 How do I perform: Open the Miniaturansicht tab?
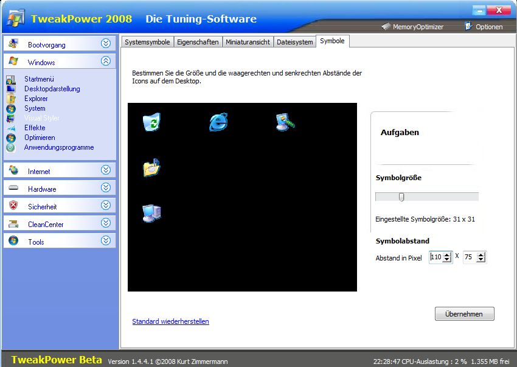(248, 42)
